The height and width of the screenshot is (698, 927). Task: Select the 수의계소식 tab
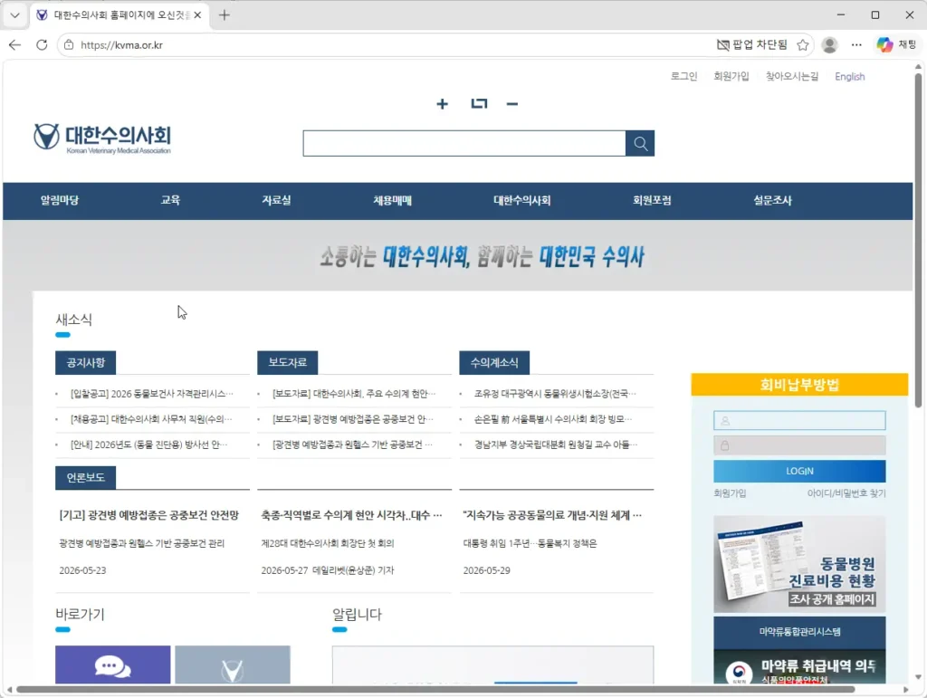[494, 362]
